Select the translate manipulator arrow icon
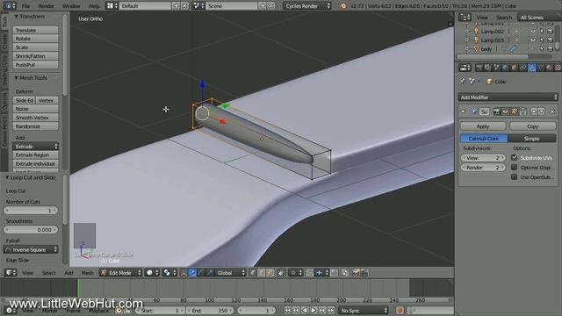 point(192,273)
